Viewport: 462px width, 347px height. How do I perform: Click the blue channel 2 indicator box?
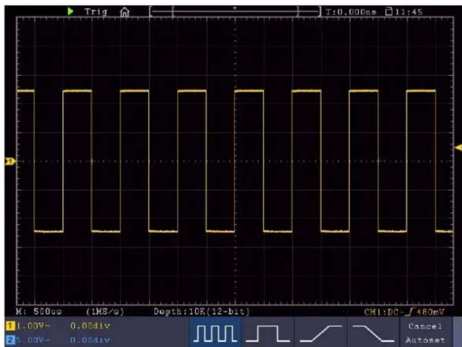10,340
